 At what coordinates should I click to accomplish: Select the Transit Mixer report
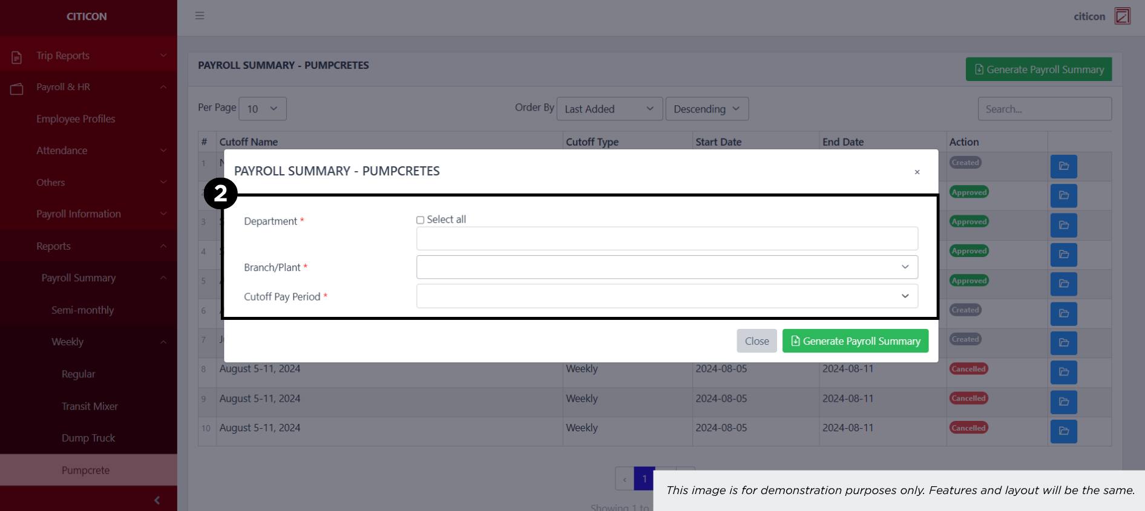click(90, 406)
